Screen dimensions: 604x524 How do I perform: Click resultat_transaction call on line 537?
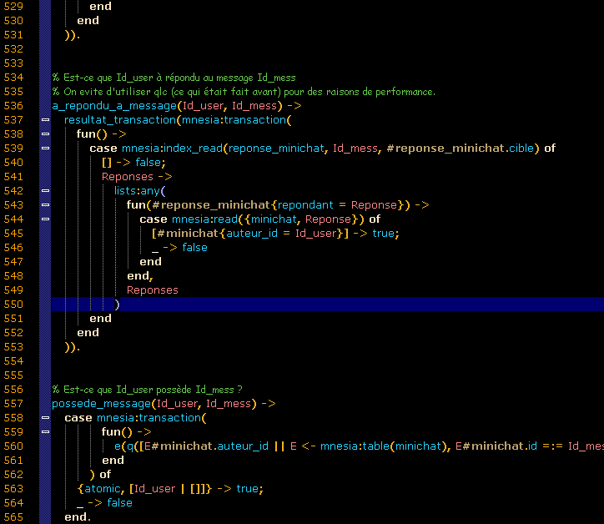[120, 120]
